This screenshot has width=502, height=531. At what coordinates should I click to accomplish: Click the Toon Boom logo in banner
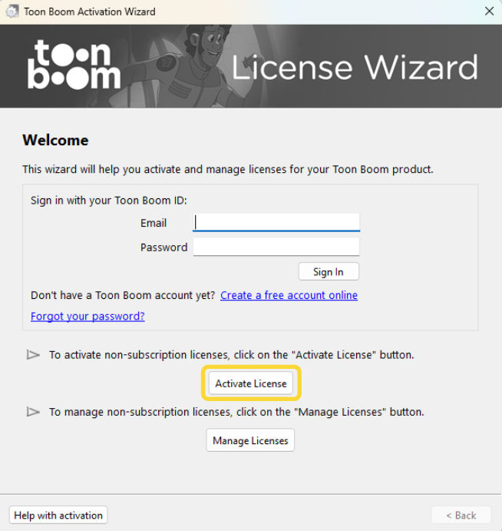(x=74, y=65)
